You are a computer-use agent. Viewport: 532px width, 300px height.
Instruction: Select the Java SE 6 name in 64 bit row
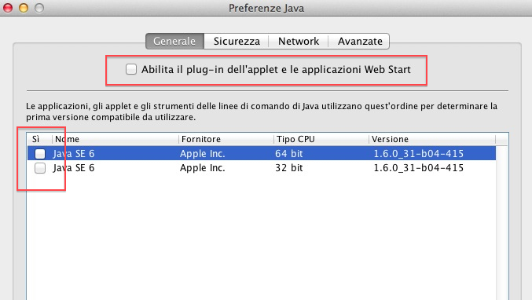(74, 154)
